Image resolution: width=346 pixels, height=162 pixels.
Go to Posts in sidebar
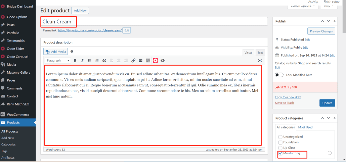point(18,25)
